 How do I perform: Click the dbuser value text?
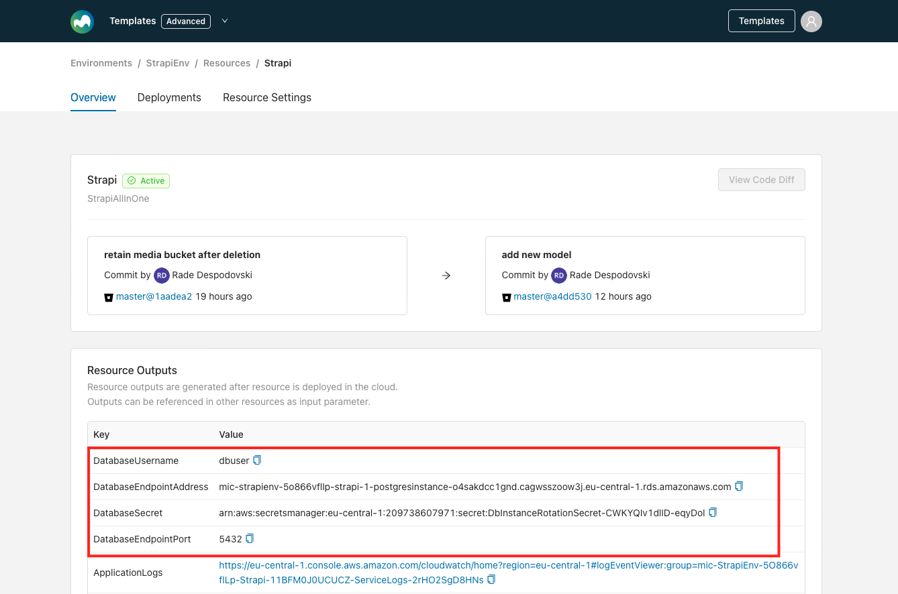coord(234,461)
